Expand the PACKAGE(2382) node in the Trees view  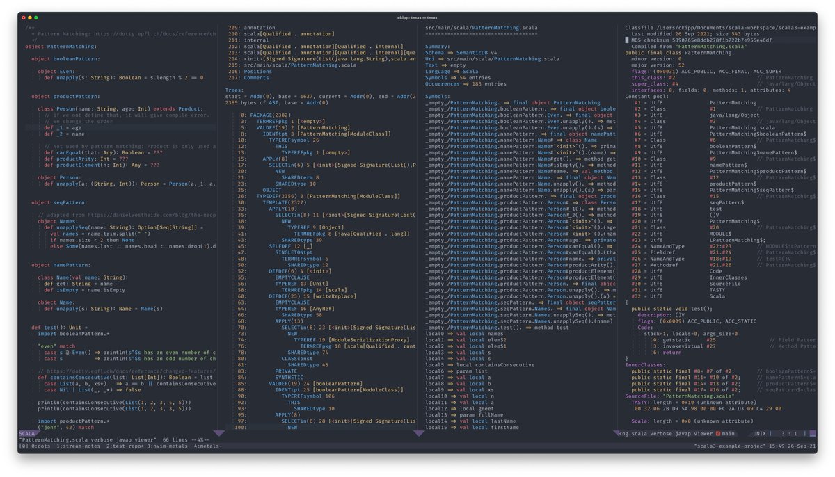click(x=271, y=115)
